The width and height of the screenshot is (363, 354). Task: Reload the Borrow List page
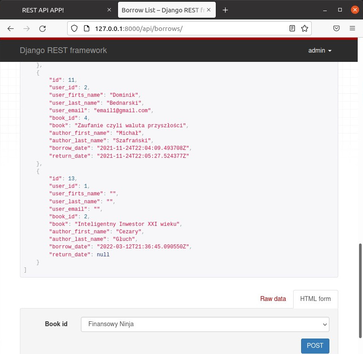click(x=42, y=28)
